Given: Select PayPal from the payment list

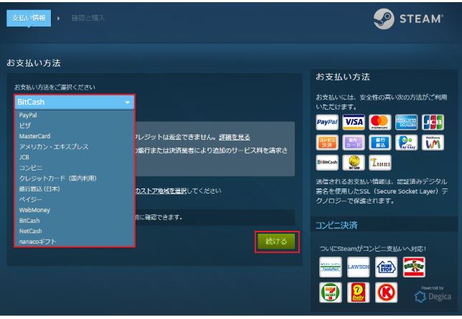Looking at the screenshot, I should tap(29, 115).
